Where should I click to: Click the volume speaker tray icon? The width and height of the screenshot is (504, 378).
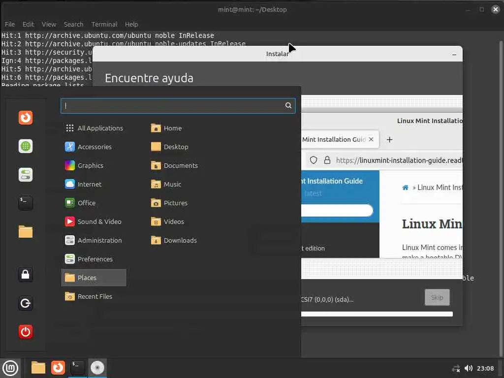[x=469, y=368]
